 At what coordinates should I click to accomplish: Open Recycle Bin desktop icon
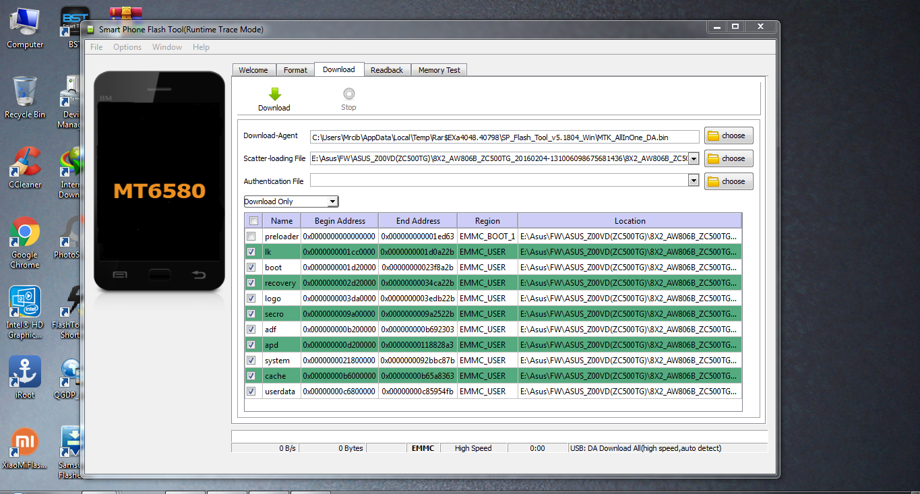(x=25, y=98)
